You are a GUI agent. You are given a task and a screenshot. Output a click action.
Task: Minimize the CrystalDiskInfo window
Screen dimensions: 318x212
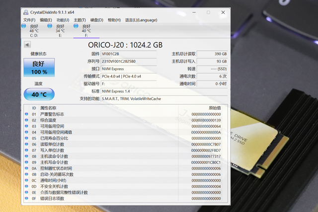click(194, 12)
